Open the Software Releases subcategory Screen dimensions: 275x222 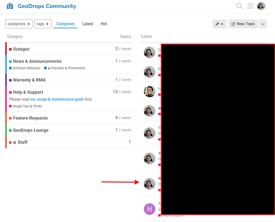point(26,68)
